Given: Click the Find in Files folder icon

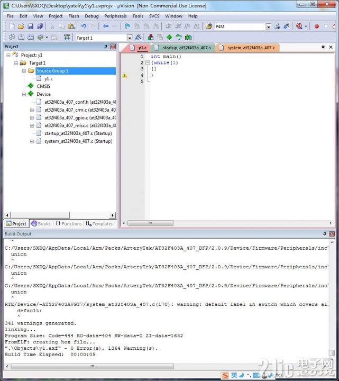Looking at the screenshot, I should (x=208, y=26).
